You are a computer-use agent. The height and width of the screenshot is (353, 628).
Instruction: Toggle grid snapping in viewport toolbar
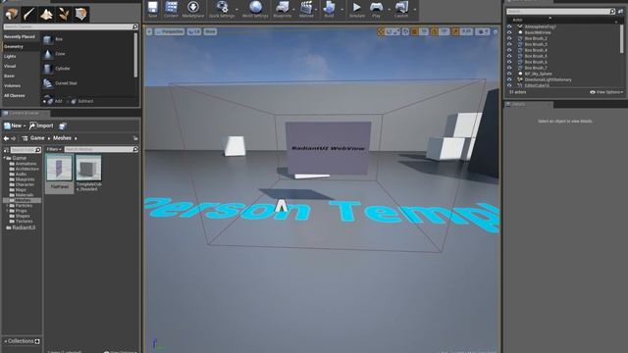pos(415,31)
